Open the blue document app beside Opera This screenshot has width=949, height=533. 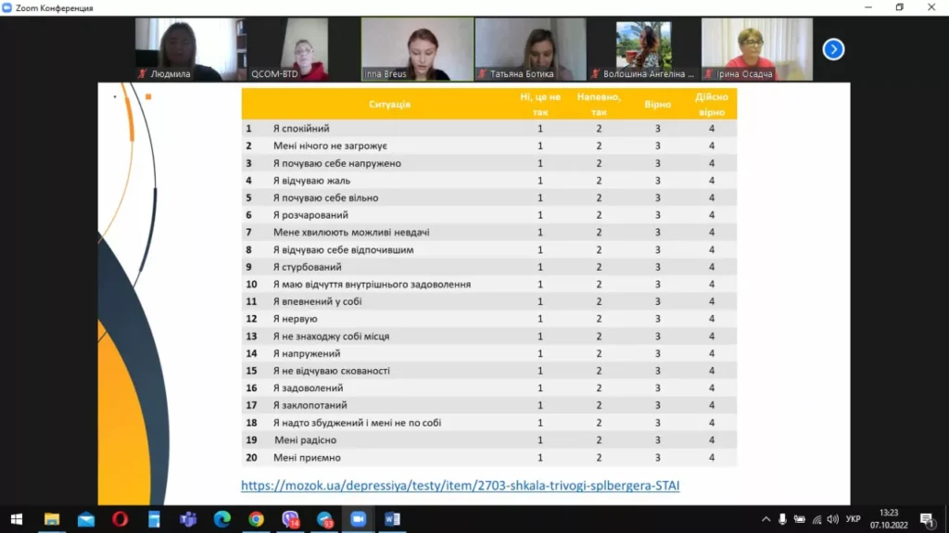(155, 519)
